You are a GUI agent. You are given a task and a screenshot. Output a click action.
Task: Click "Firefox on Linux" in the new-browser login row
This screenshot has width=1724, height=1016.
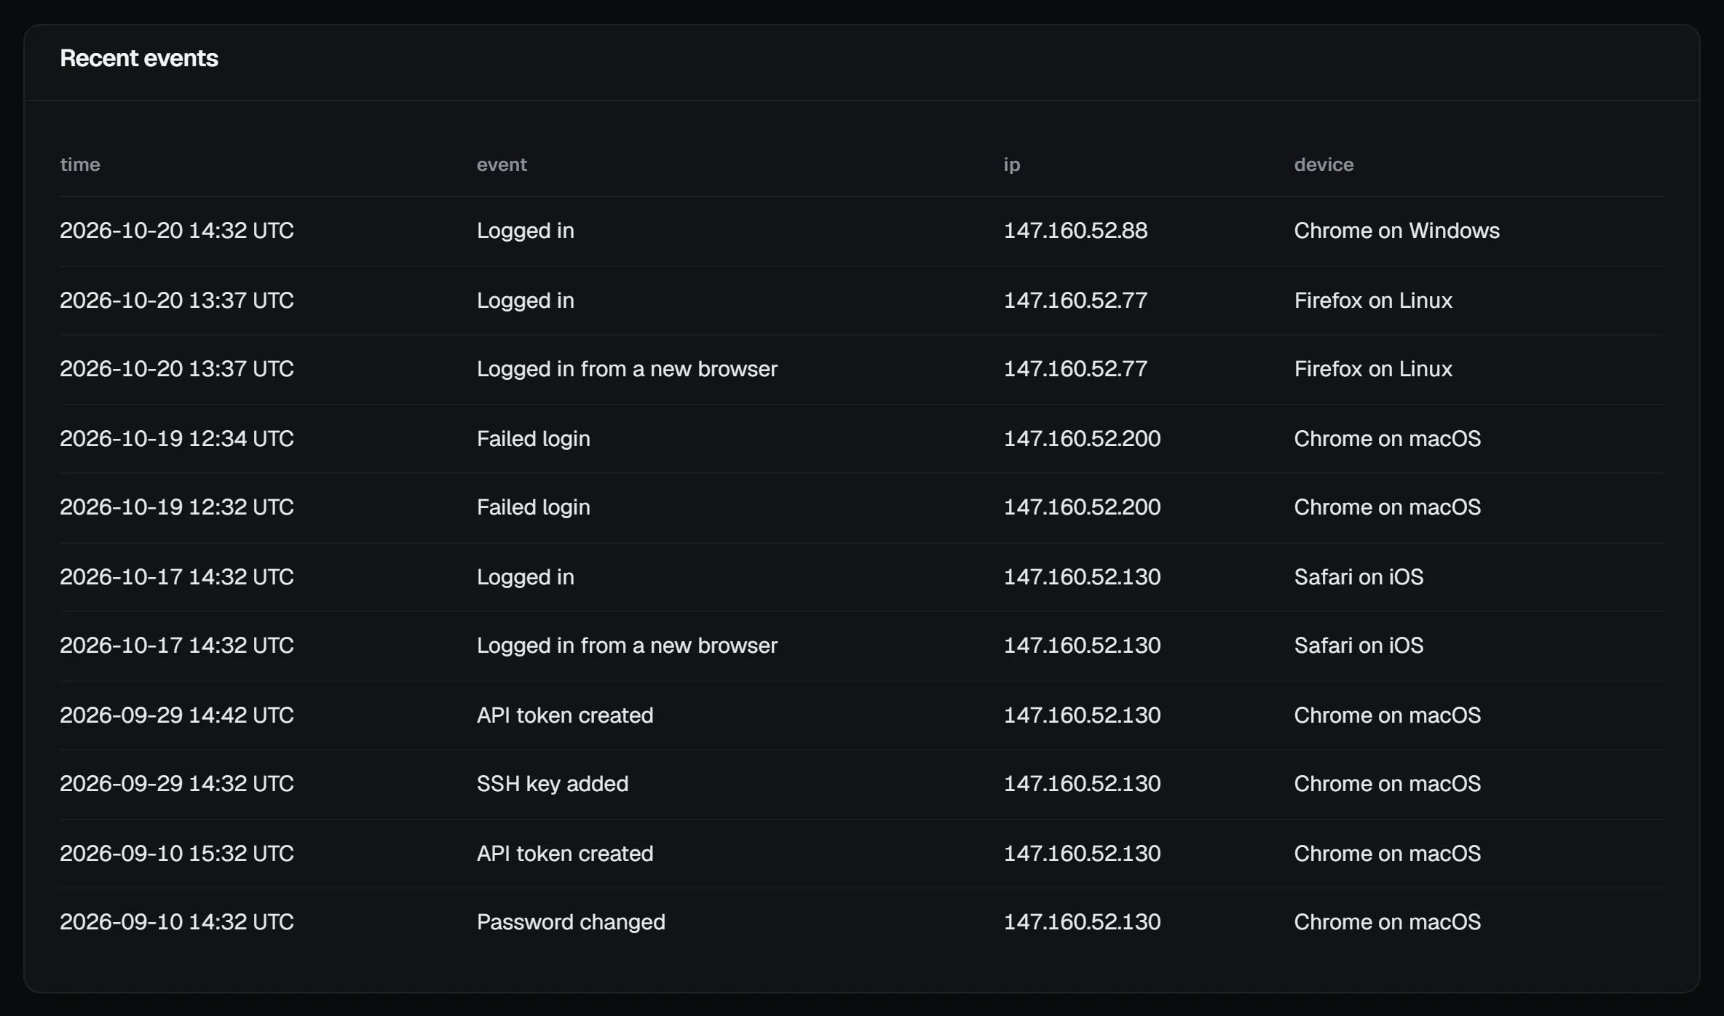1373,369
